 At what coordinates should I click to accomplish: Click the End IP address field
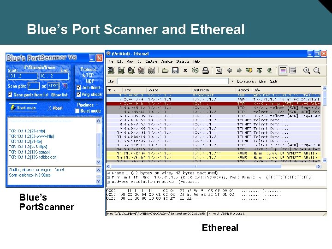point(54,76)
